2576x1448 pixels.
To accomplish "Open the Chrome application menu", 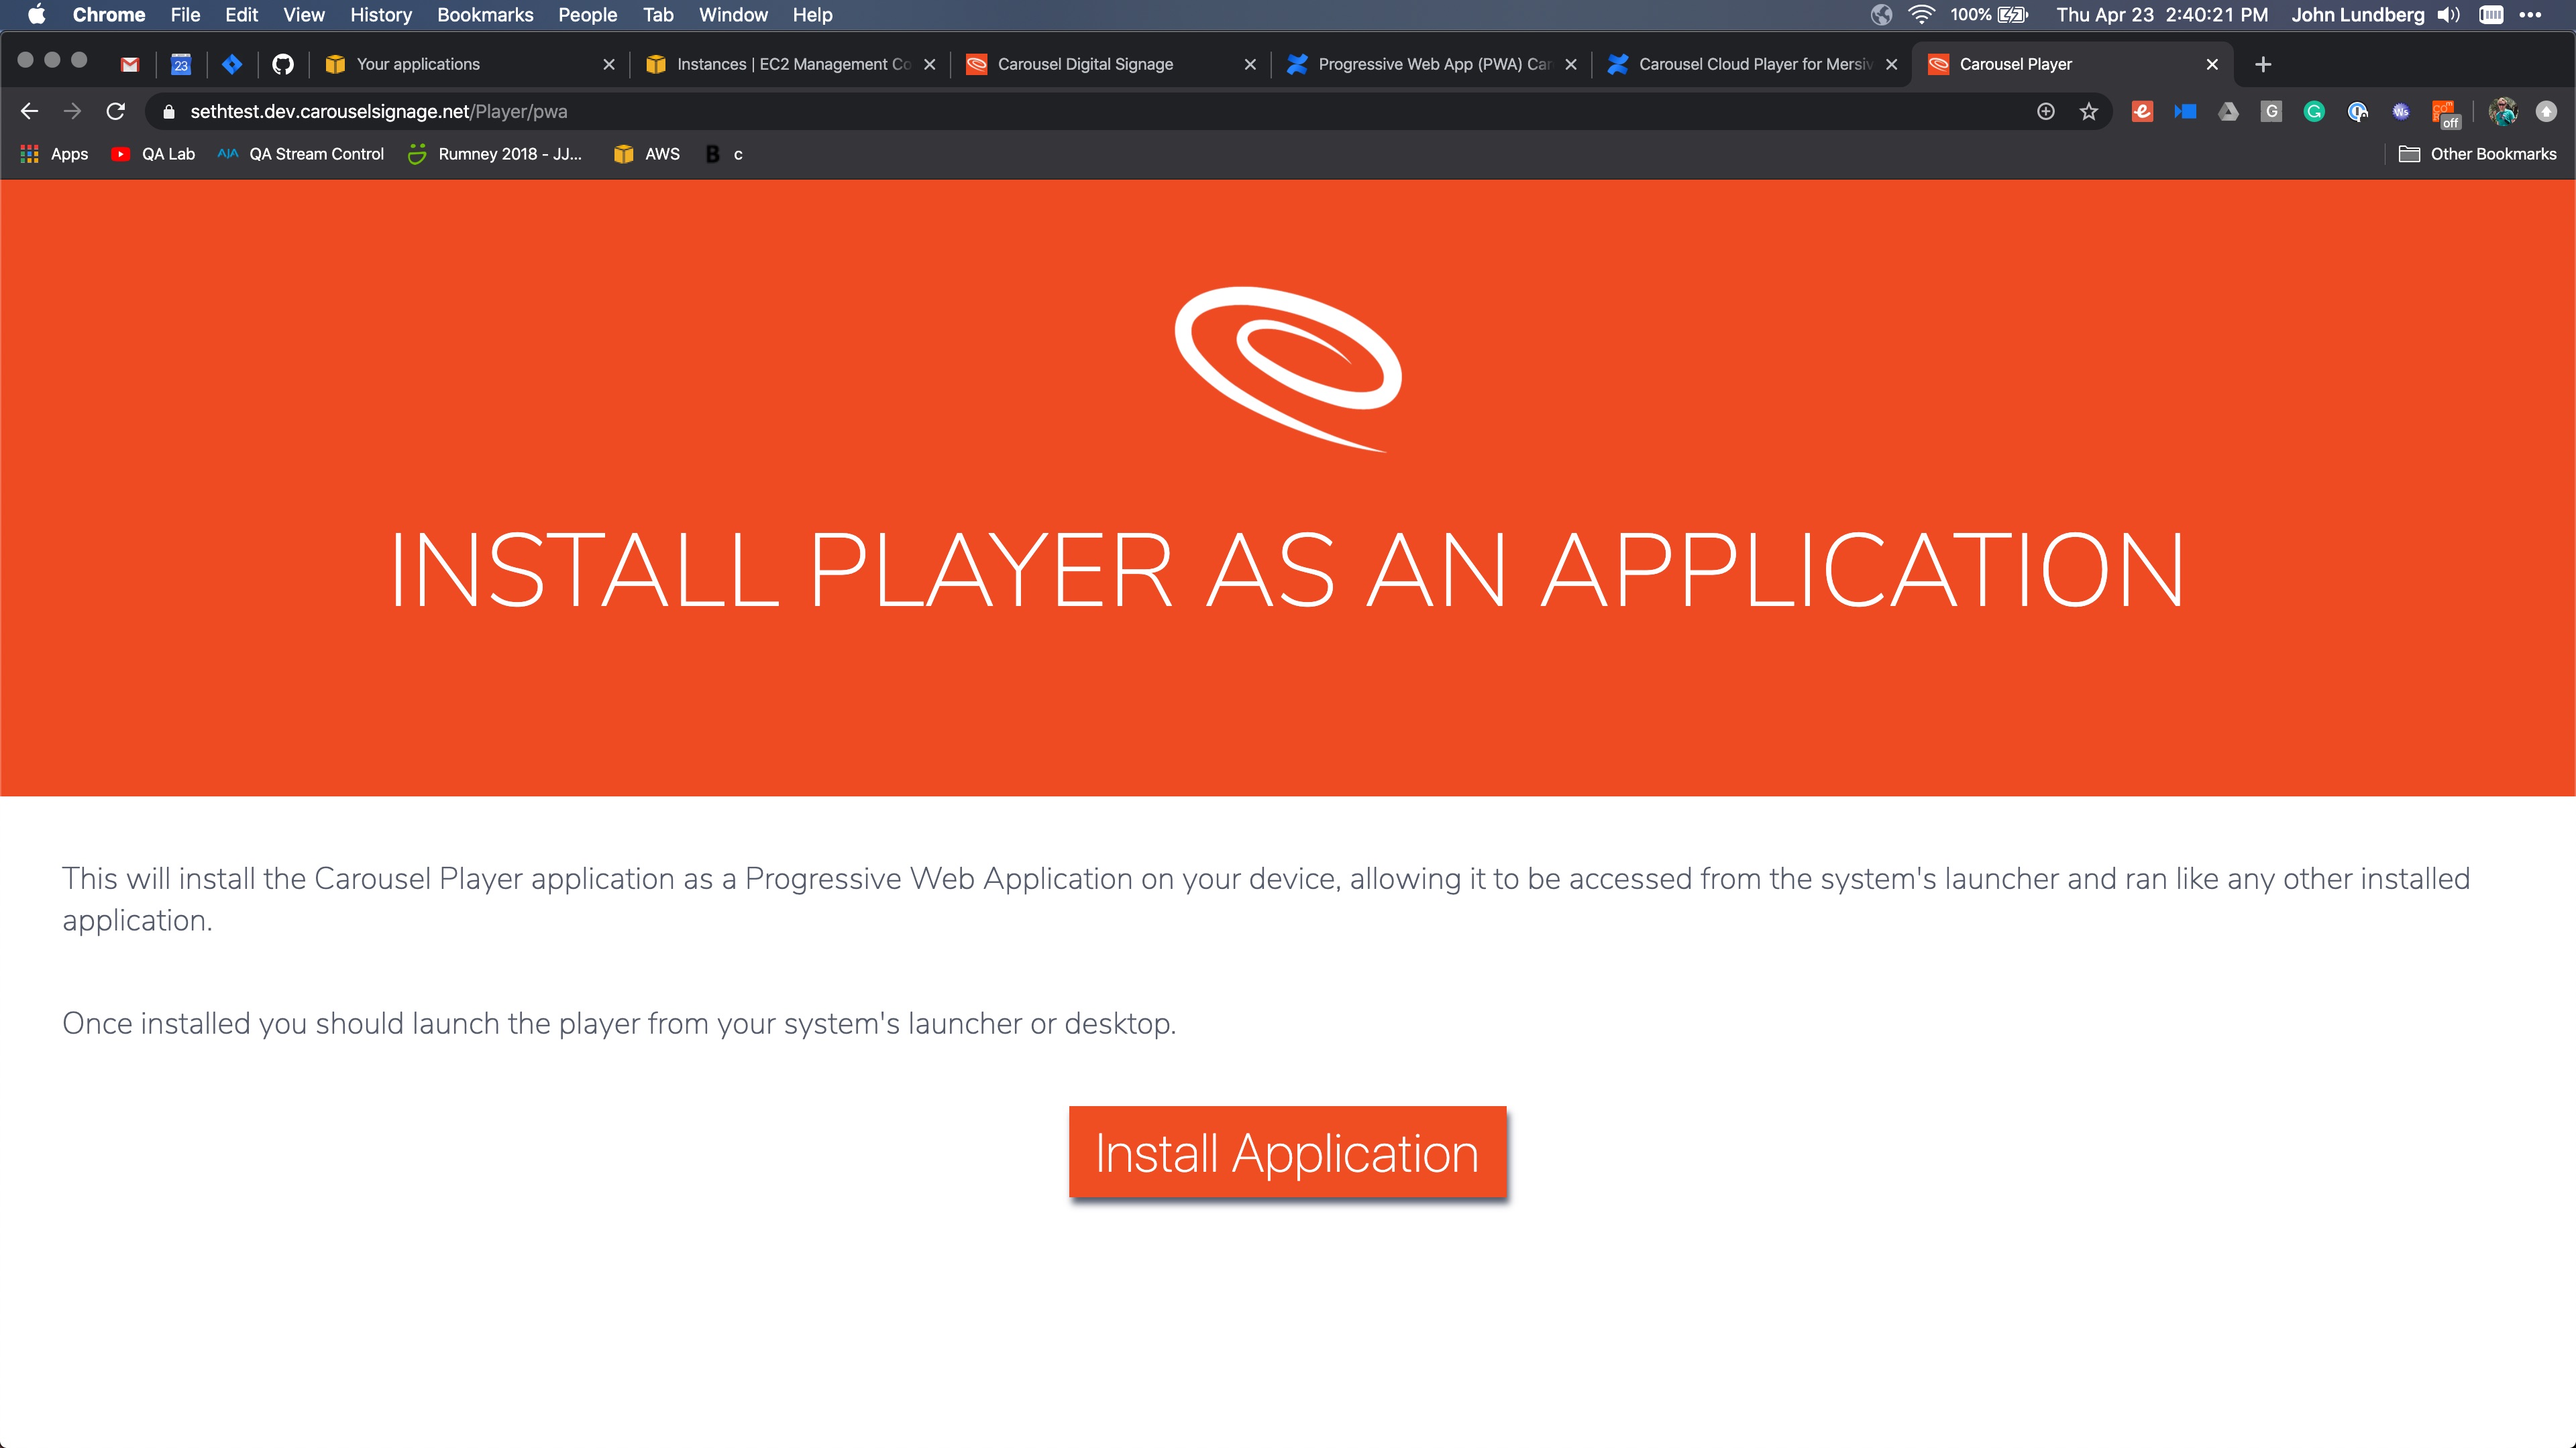I will [109, 15].
